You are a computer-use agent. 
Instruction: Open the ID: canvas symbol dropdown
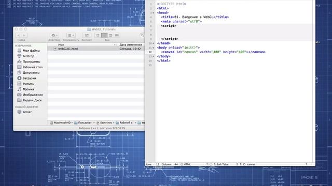[x=274, y=164]
